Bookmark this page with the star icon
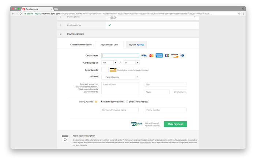Image resolution: width=256 pixels, height=163 pixels. [x=239, y=14]
